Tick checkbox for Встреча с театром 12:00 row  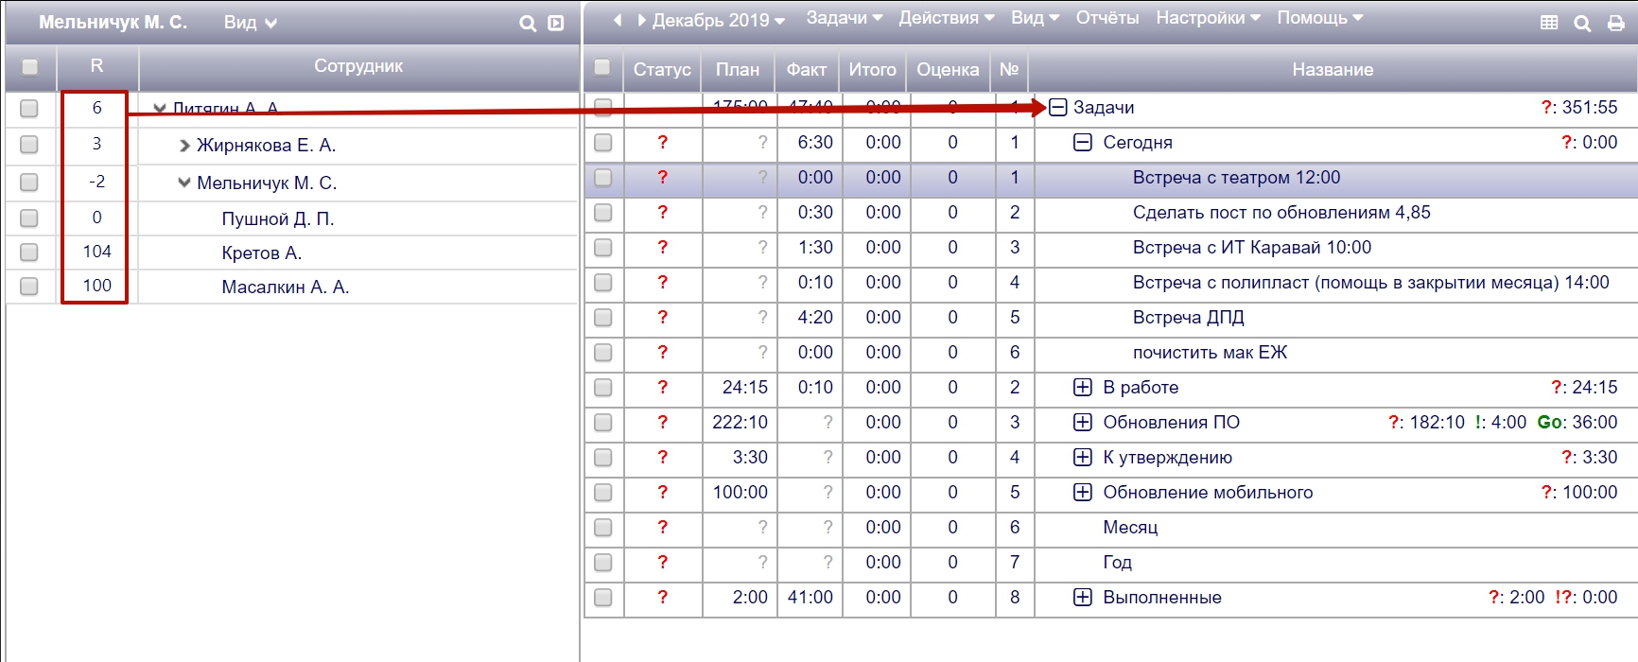pos(602,178)
